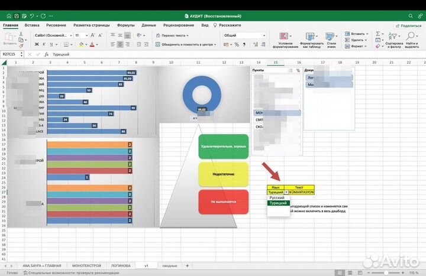
Task: Decrease decimal places
Action: click(x=263, y=44)
